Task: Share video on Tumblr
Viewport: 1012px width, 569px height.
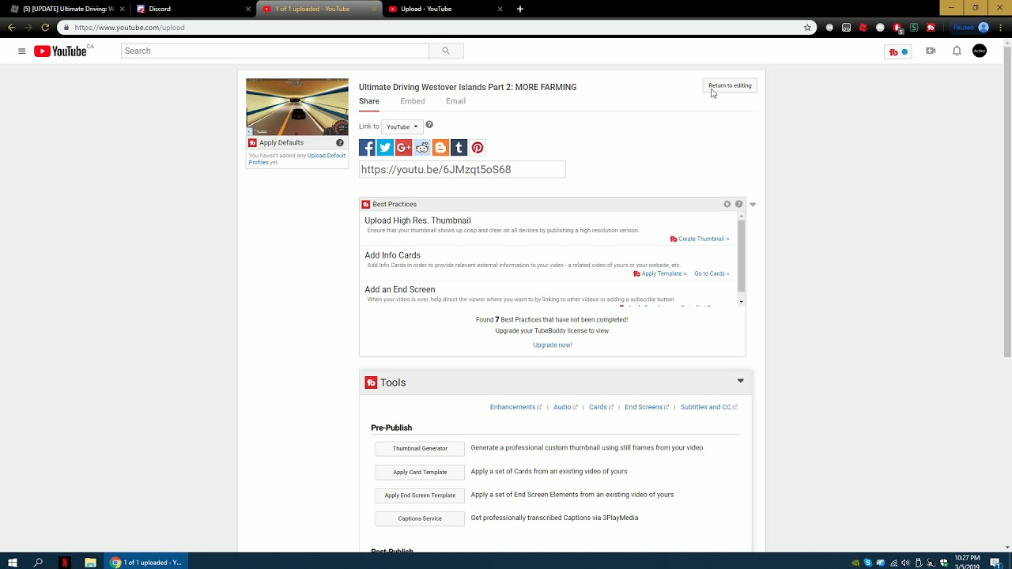Action: [459, 148]
